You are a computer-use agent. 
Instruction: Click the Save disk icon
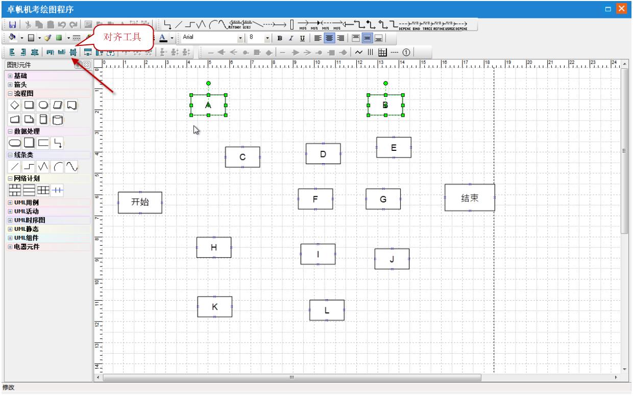(x=12, y=24)
